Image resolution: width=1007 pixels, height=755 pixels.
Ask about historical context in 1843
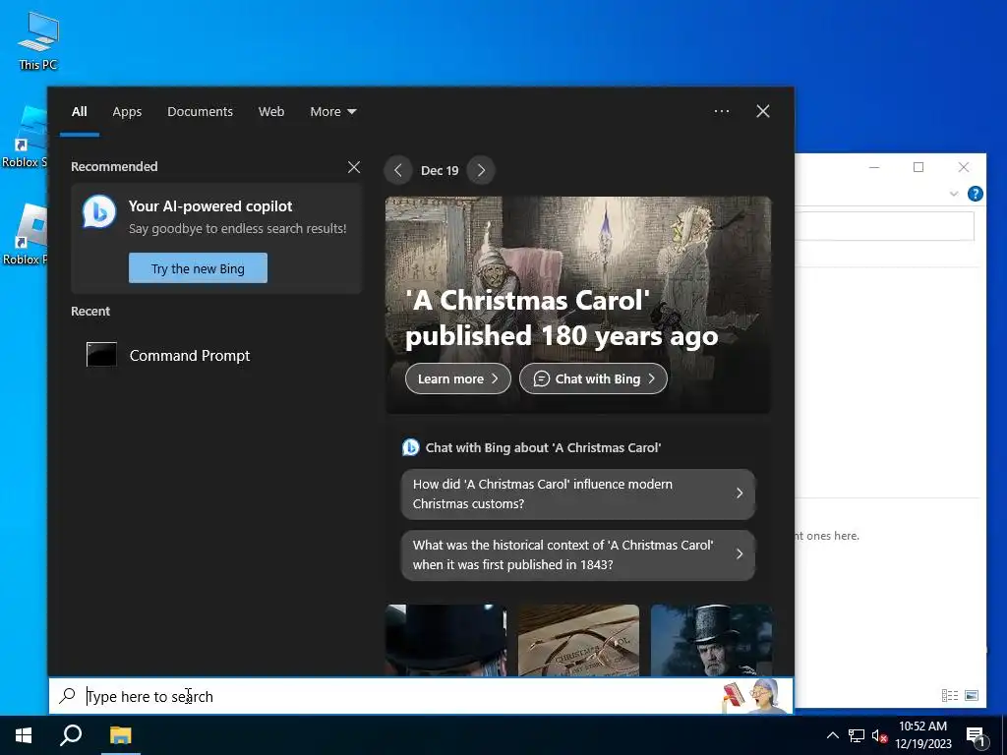click(x=578, y=555)
